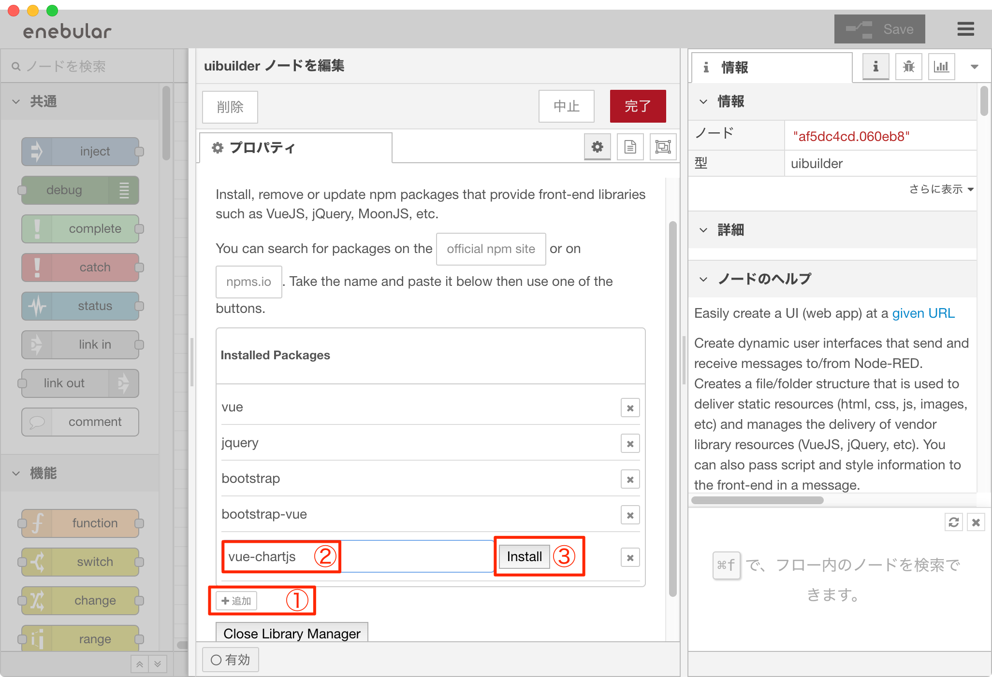Open node description document icon
The image size is (992, 677).
630,147
